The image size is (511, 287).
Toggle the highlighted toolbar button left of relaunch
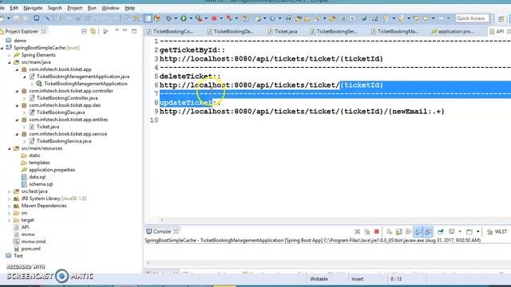point(148,18)
